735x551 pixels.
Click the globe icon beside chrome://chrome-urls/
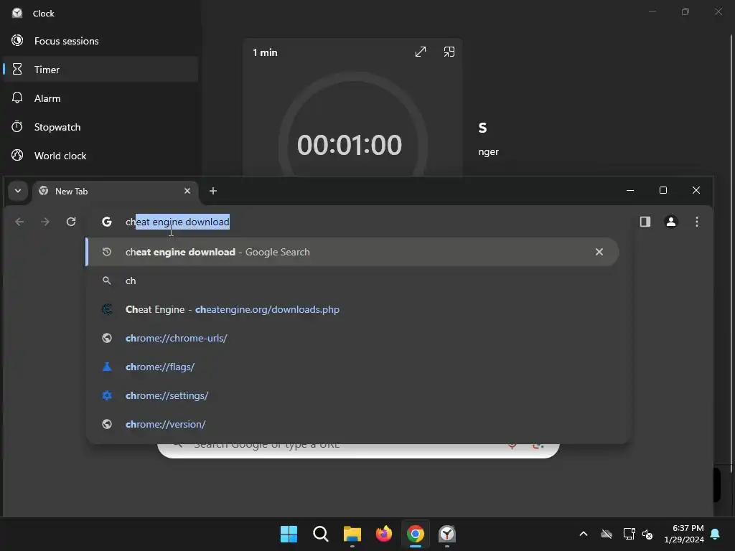click(107, 338)
